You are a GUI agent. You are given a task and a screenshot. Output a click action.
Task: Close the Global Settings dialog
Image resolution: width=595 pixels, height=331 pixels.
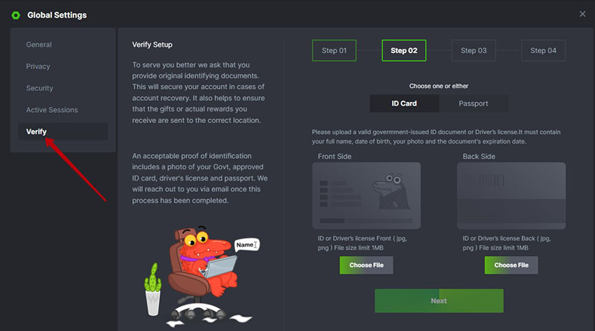pyautogui.click(x=582, y=14)
